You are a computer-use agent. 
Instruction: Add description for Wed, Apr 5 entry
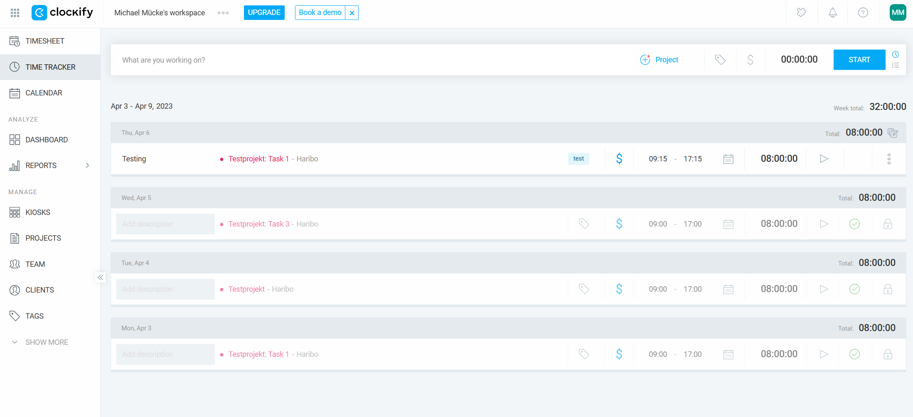[x=165, y=224]
